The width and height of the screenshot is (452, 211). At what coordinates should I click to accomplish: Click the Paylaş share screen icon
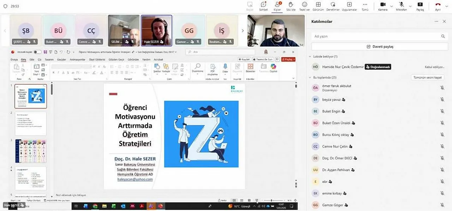click(420, 6)
